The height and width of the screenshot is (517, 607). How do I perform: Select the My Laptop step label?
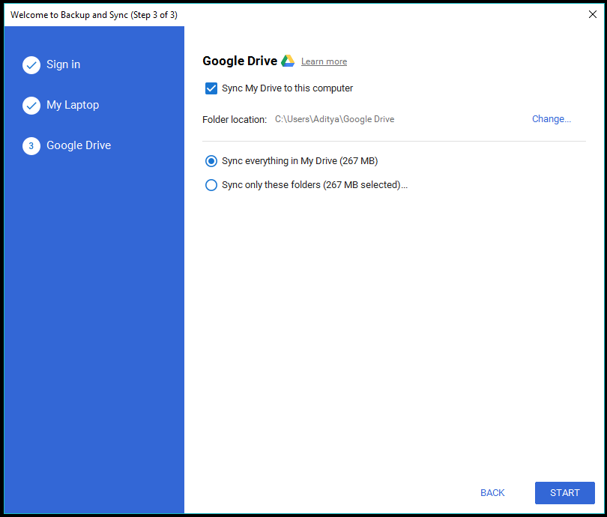(x=73, y=105)
